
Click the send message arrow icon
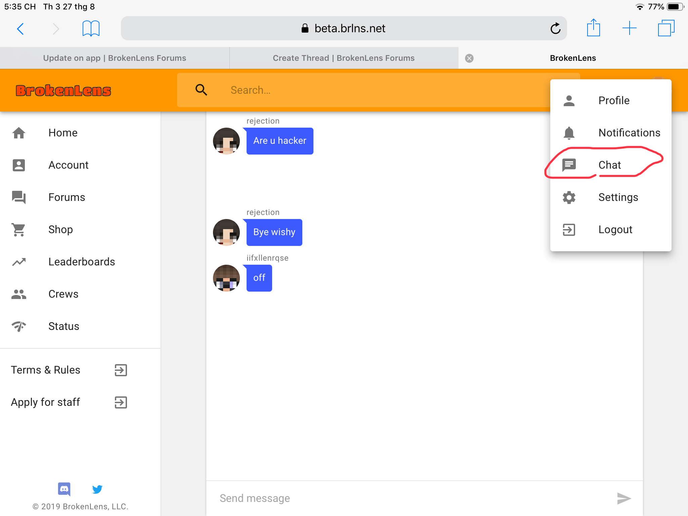[x=624, y=498]
